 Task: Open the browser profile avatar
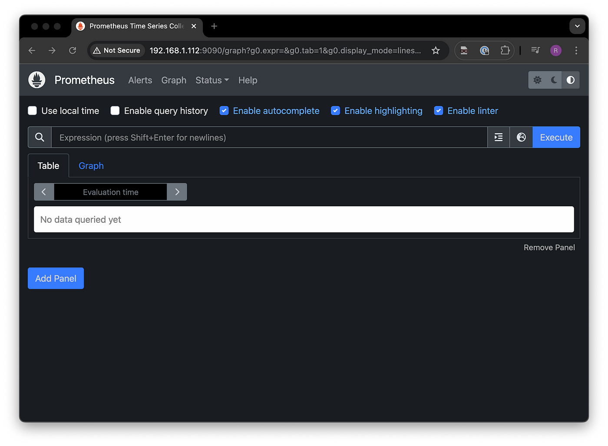pyautogui.click(x=555, y=50)
